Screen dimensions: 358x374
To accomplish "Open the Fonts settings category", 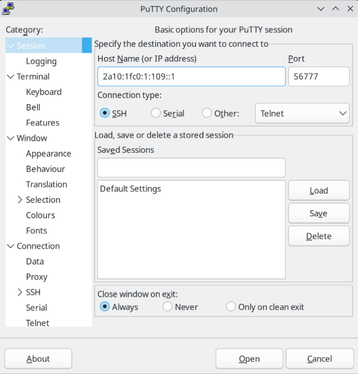I will tap(36, 231).
